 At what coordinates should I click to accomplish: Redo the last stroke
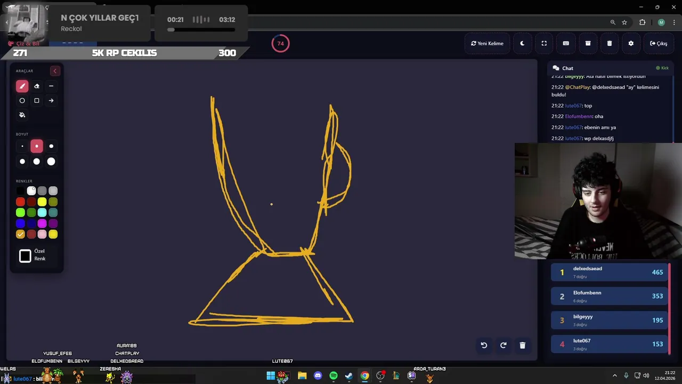503,345
